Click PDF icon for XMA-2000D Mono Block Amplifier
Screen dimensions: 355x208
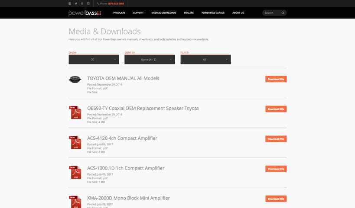(75, 202)
